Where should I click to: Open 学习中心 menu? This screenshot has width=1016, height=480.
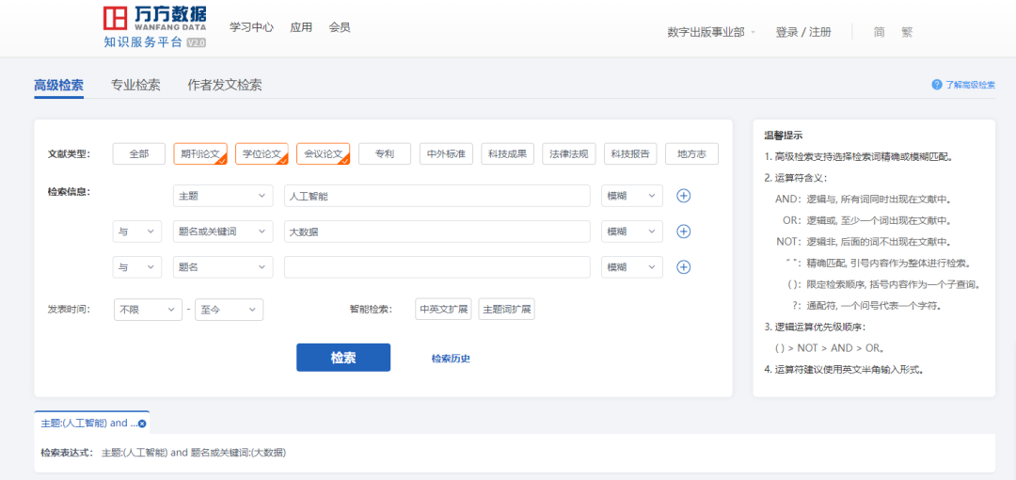click(251, 27)
